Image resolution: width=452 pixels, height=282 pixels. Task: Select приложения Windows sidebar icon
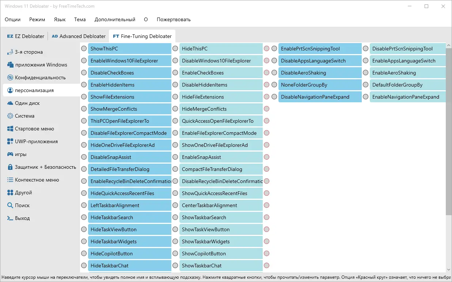click(x=10, y=65)
